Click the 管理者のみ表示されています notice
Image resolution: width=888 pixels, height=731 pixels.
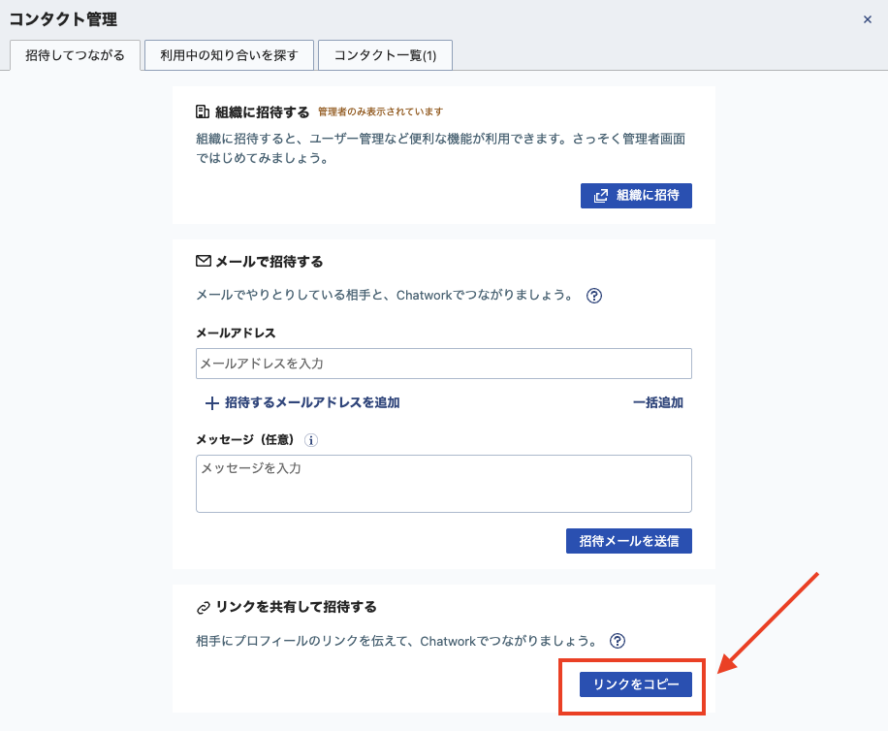[x=381, y=112]
